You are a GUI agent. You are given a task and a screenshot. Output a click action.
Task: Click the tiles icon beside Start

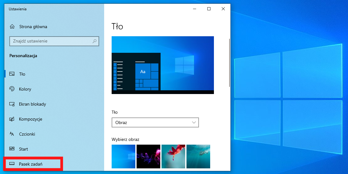pos(12,149)
